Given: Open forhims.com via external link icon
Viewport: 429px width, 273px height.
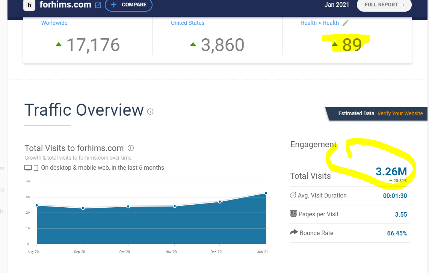Looking at the screenshot, I should pos(98,5).
